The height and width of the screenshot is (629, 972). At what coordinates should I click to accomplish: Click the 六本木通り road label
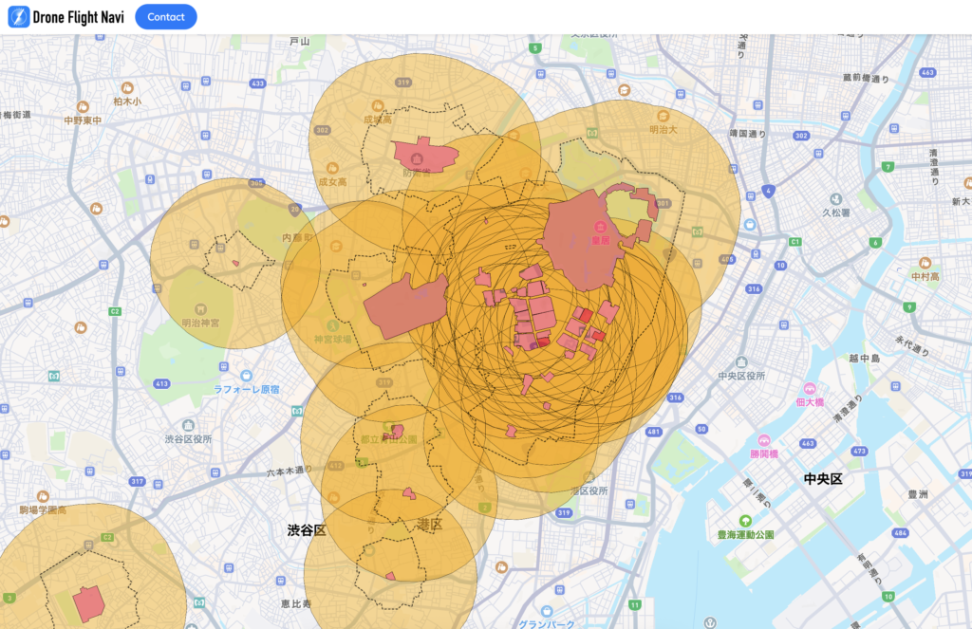(290, 471)
